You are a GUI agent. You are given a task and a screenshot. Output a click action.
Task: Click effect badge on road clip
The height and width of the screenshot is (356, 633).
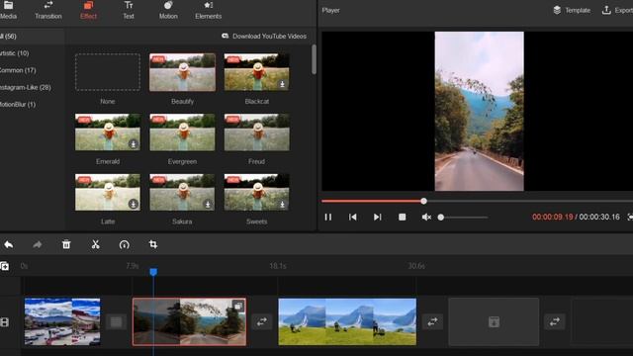point(238,306)
